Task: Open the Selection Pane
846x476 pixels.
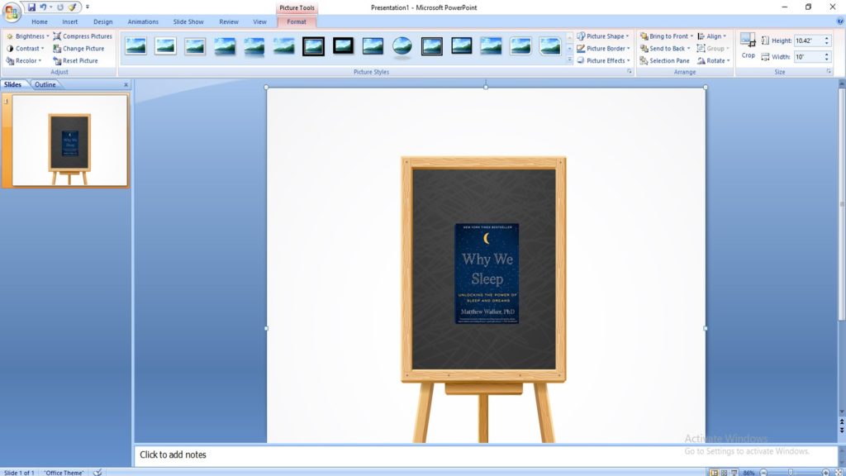Action: point(665,60)
